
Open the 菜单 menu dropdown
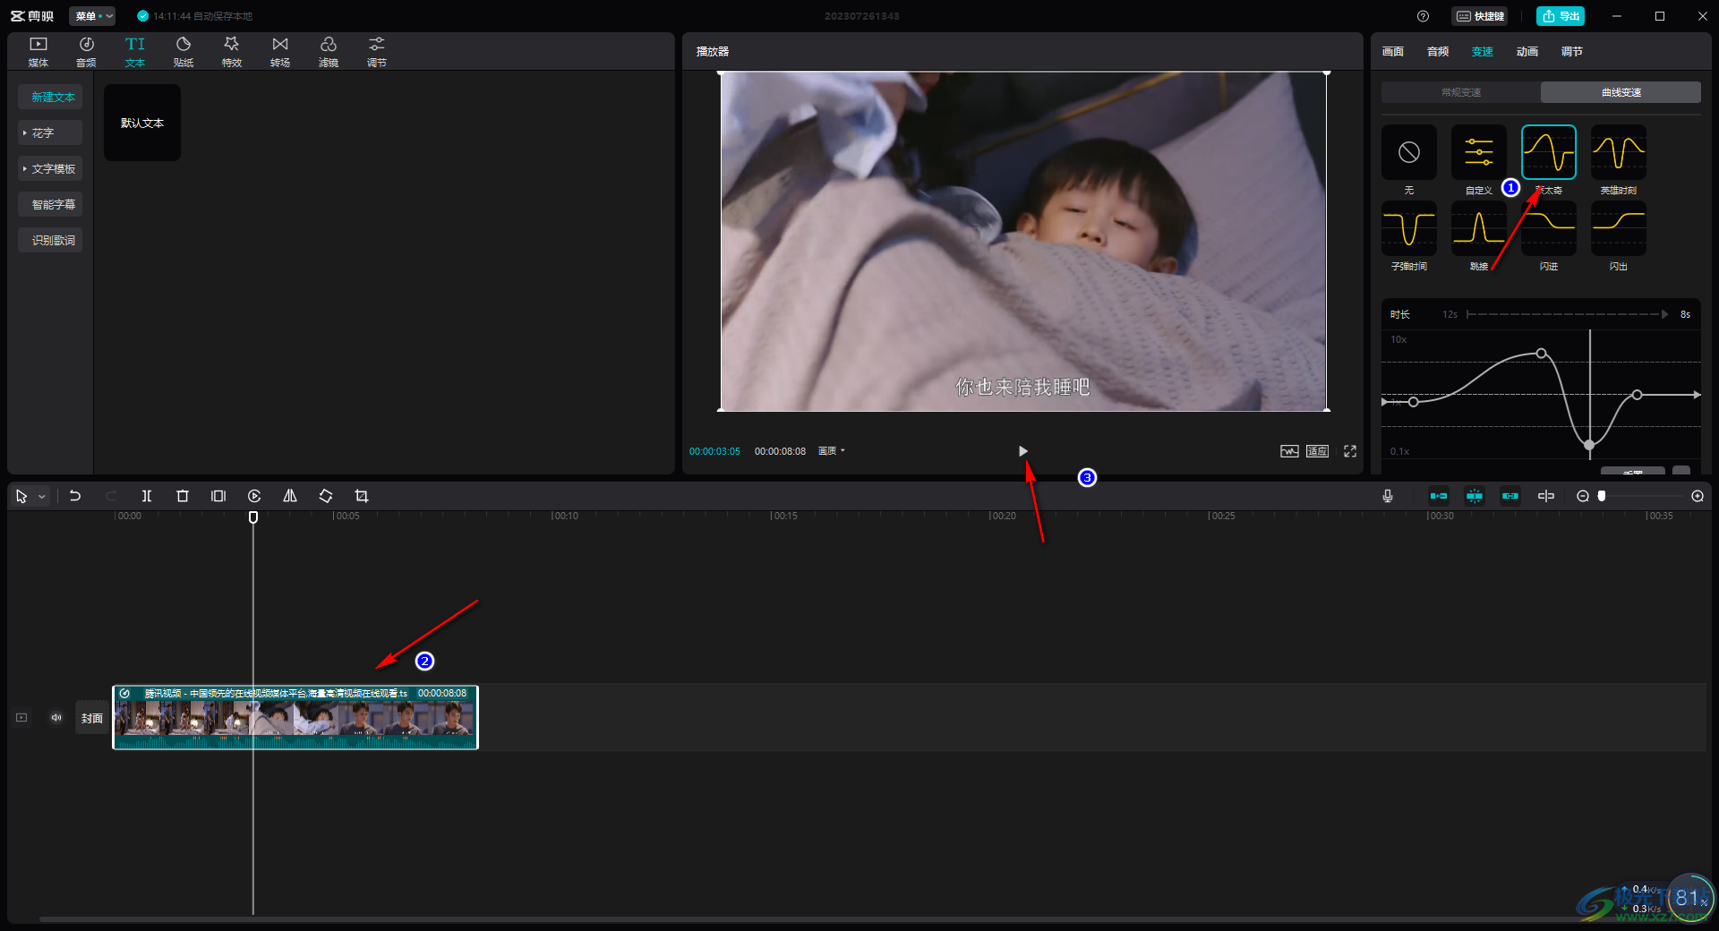pyautogui.click(x=92, y=16)
